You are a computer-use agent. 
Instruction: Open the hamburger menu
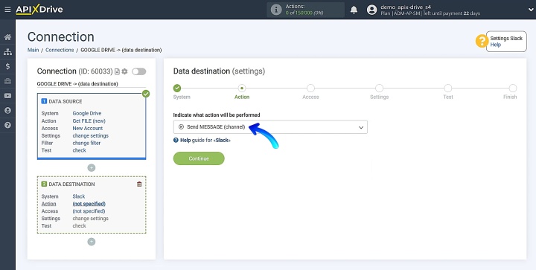coord(7,10)
